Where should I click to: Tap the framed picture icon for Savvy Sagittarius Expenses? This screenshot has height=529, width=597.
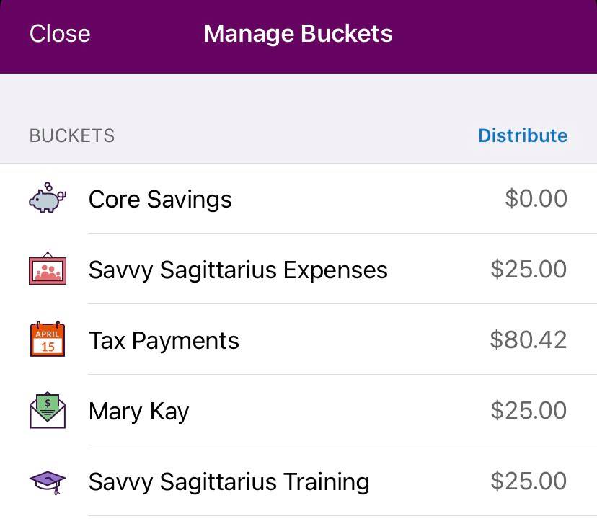click(x=48, y=269)
